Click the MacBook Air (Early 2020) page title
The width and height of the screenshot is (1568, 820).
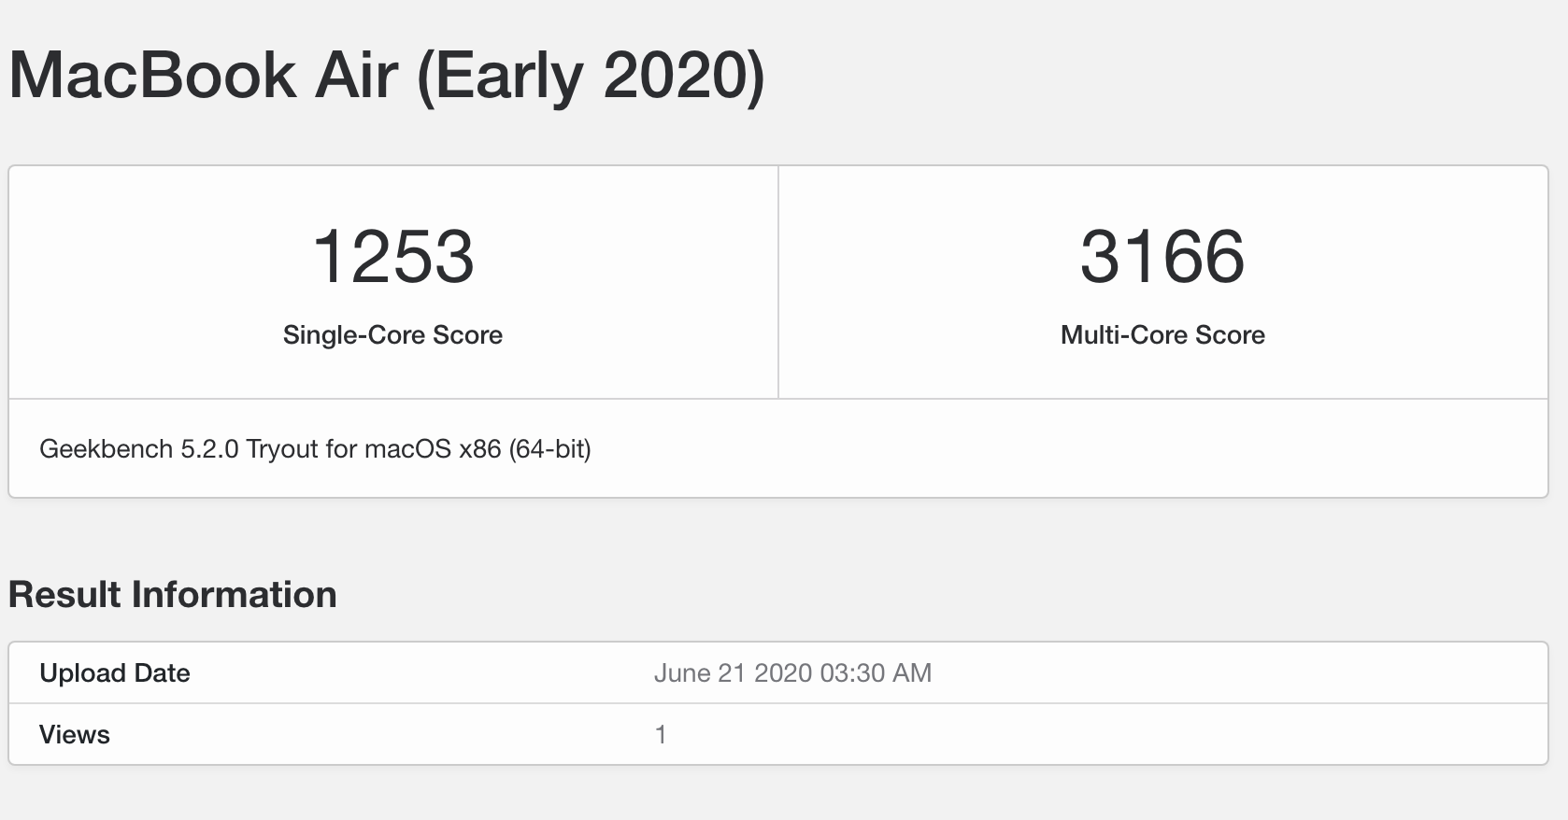(387, 76)
